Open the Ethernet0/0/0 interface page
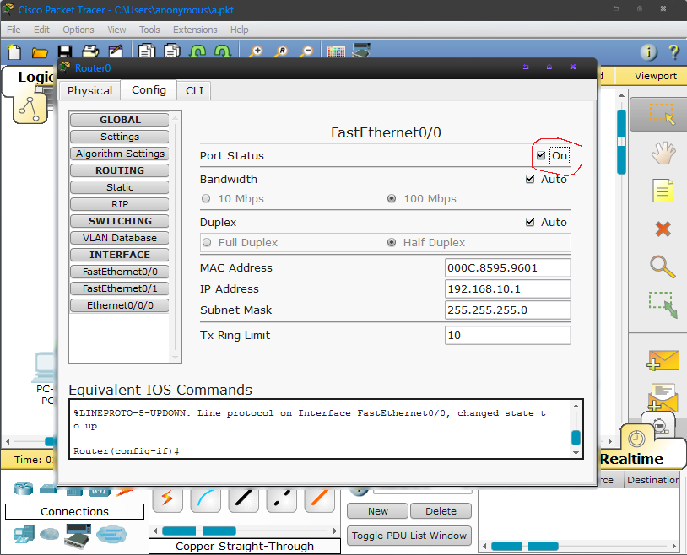Screen dimensions: 687x555 point(120,305)
